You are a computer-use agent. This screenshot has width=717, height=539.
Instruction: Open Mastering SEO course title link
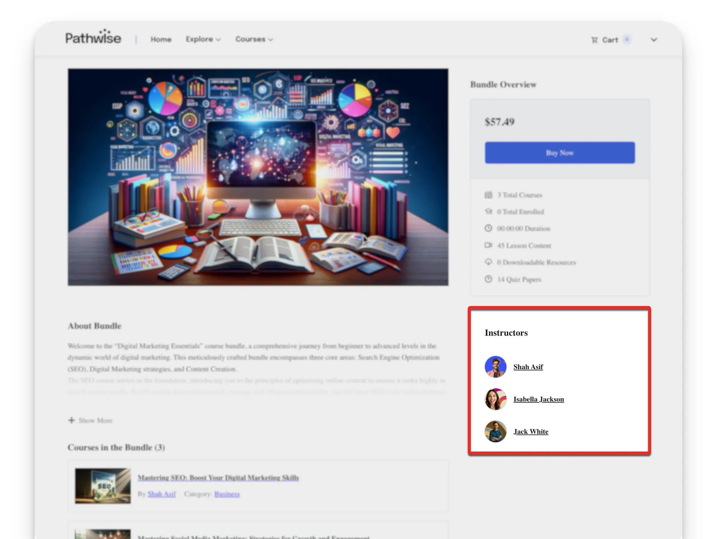pyautogui.click(x=218, y=478)
